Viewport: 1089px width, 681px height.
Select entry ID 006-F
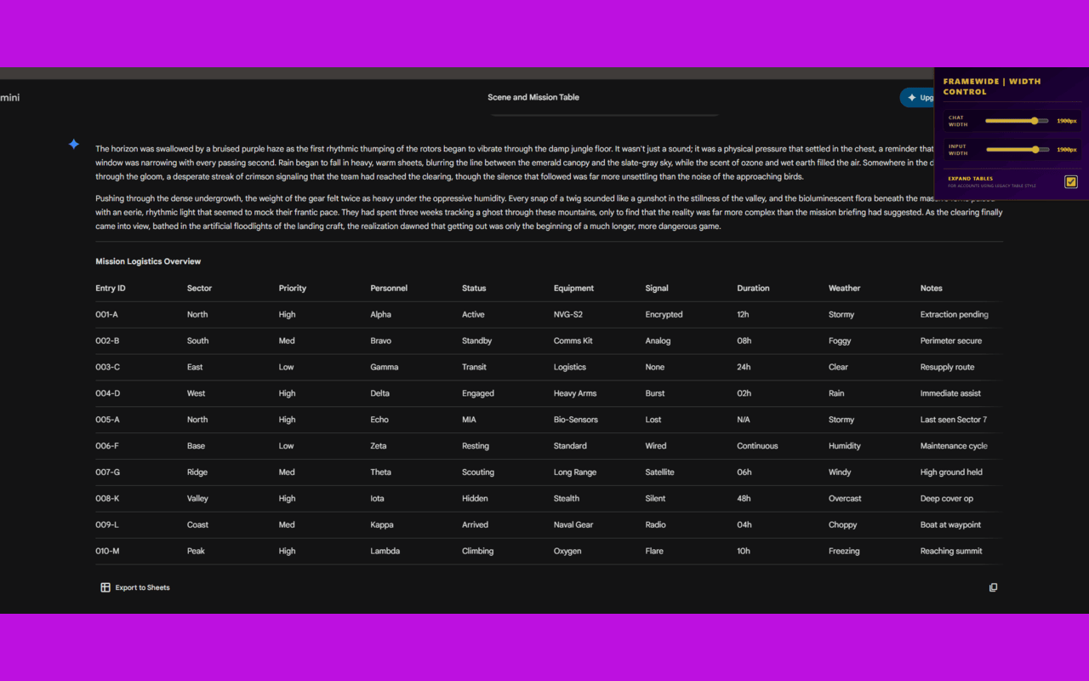pyautogui.click(x=107, y=446)
